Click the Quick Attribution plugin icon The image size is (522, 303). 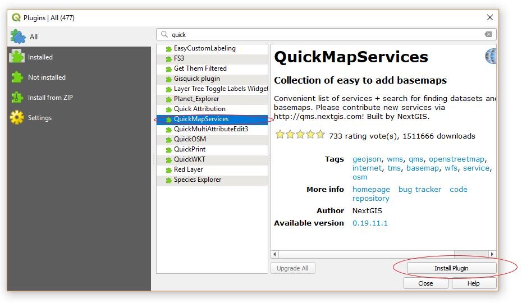(x=168, y=109)
